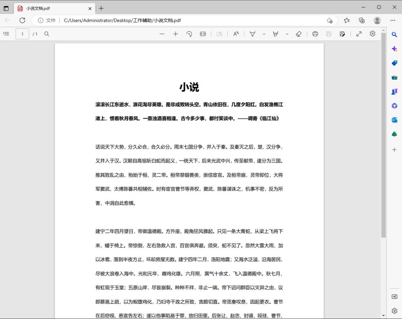This screenshot has width=402, height=319.
Task: Rotate the PDF page
Action: [x=189, y=34]
